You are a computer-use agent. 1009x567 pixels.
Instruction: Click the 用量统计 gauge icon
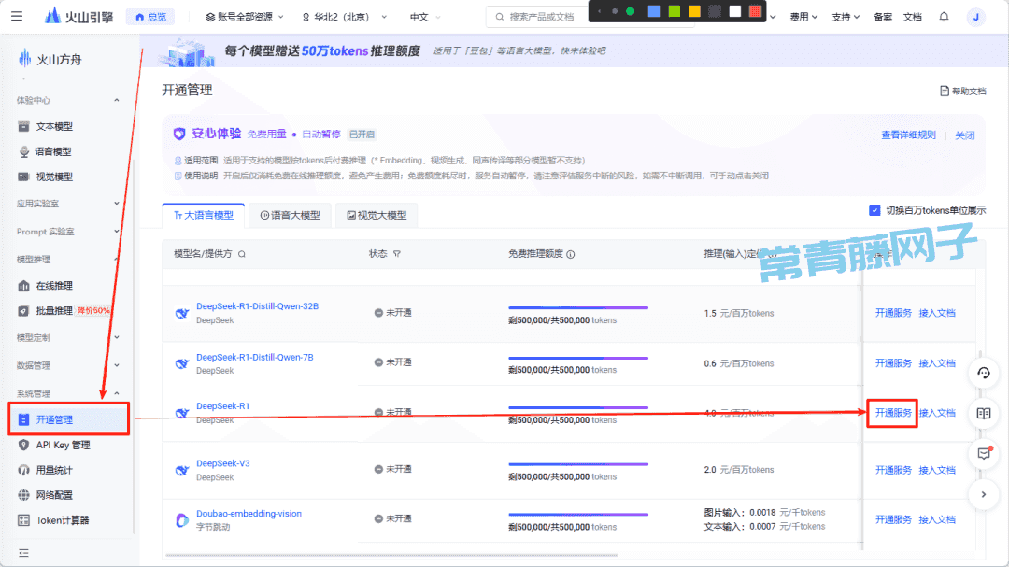23,471
